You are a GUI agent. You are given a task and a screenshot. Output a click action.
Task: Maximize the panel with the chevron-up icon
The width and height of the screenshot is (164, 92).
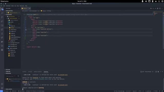(160, 72)
